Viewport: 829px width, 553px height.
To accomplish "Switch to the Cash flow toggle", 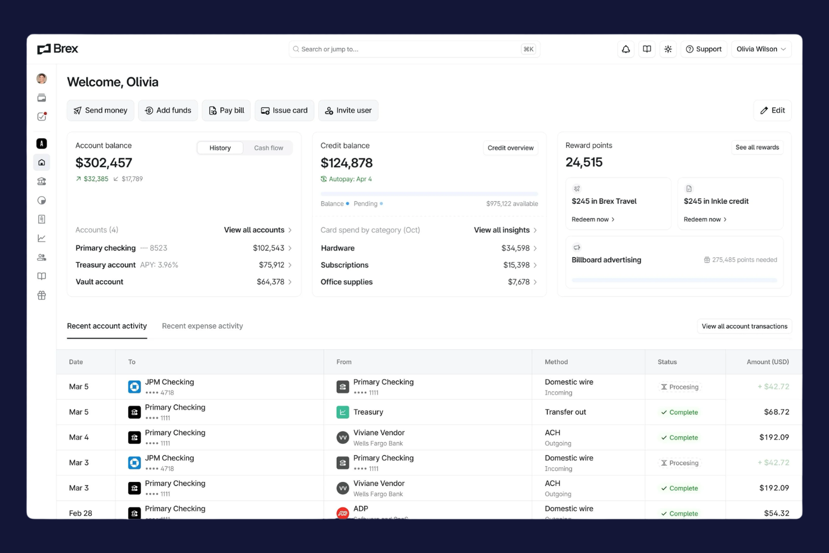I will [268, 147].
